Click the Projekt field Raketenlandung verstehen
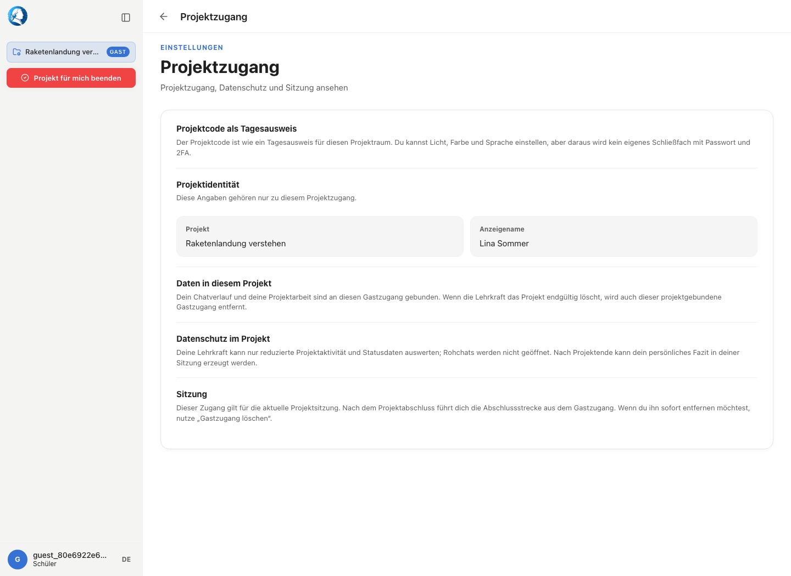This screenshot has height=576, width=791. point(320,236)
